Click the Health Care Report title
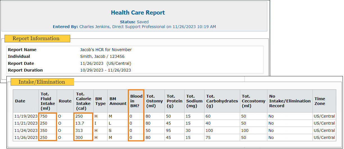Image resolution: width=344 pixels, height=149 pixels. 138,13
